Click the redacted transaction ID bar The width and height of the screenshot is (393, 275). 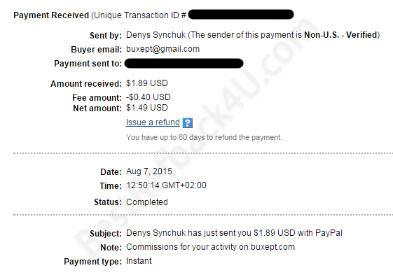tap(241, 15)
